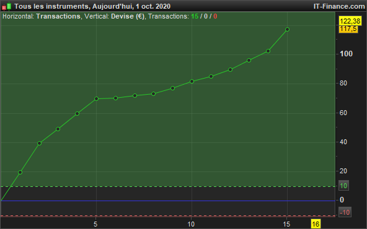Click the green 15 winning transactions count

(195, 16)
